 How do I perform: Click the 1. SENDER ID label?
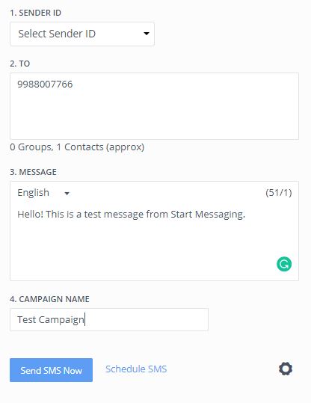coord(35,13)
